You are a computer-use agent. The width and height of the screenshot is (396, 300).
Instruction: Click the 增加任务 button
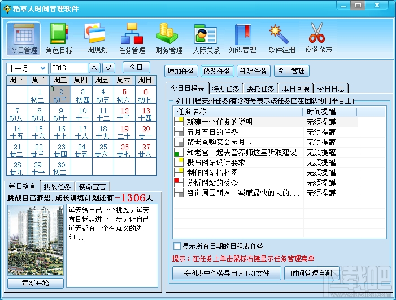[x=181, y=72]
